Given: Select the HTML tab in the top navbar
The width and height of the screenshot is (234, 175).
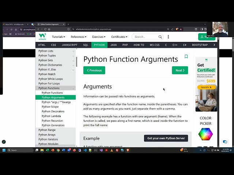Looking at the screenshot, I should [x=42, y=45].
